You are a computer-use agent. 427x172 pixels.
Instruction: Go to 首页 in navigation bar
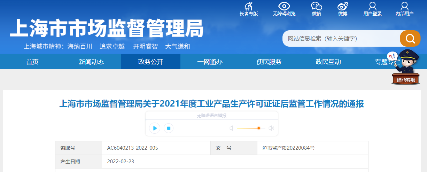(32, 62)
